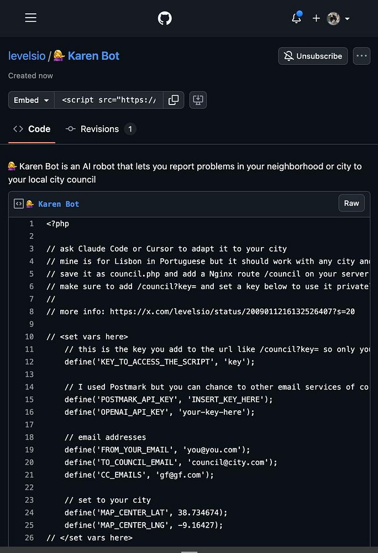Image resolution: width=378 pixels, height=553 pixels.
Task: View the Raw file
Action: click(351, 203)
